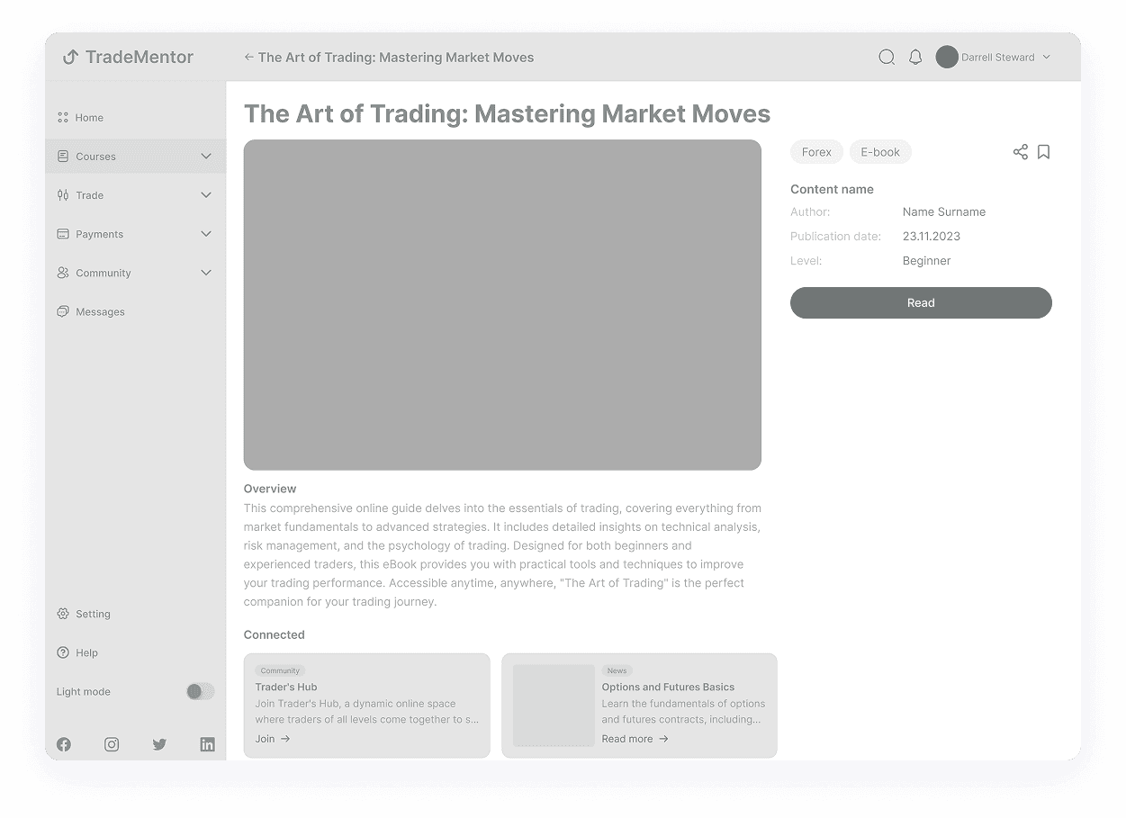The width and height of the screenshot is (1126, 818).
Task: Open the Darrell Steward account dropdown
Action: [995, 57]
